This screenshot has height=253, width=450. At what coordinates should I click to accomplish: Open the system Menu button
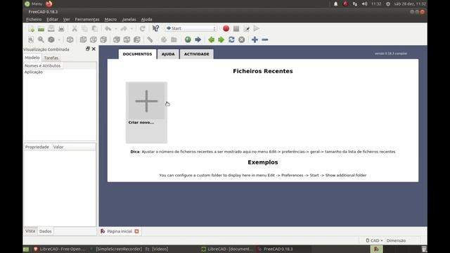tap(34, 4)
